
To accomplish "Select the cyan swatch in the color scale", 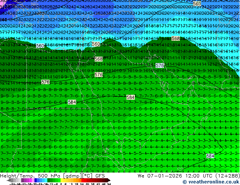I will [x=46, y=180].
